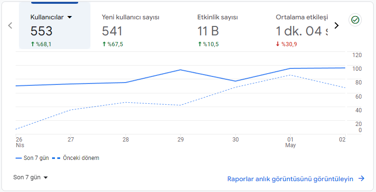
Task: Click the %68,1 increase indicator
Action: [41, 44]
